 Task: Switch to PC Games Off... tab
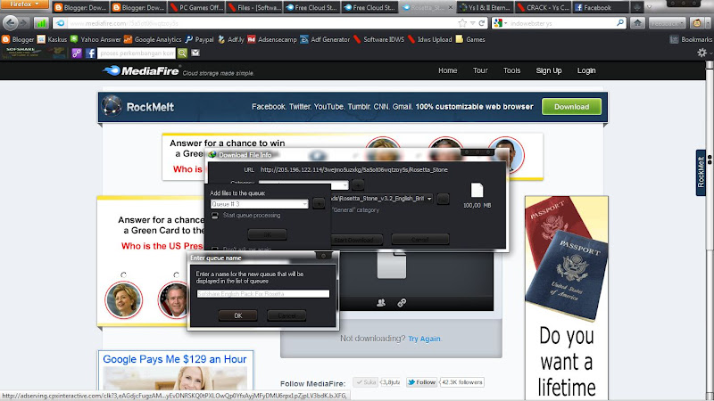coord(196,8)
